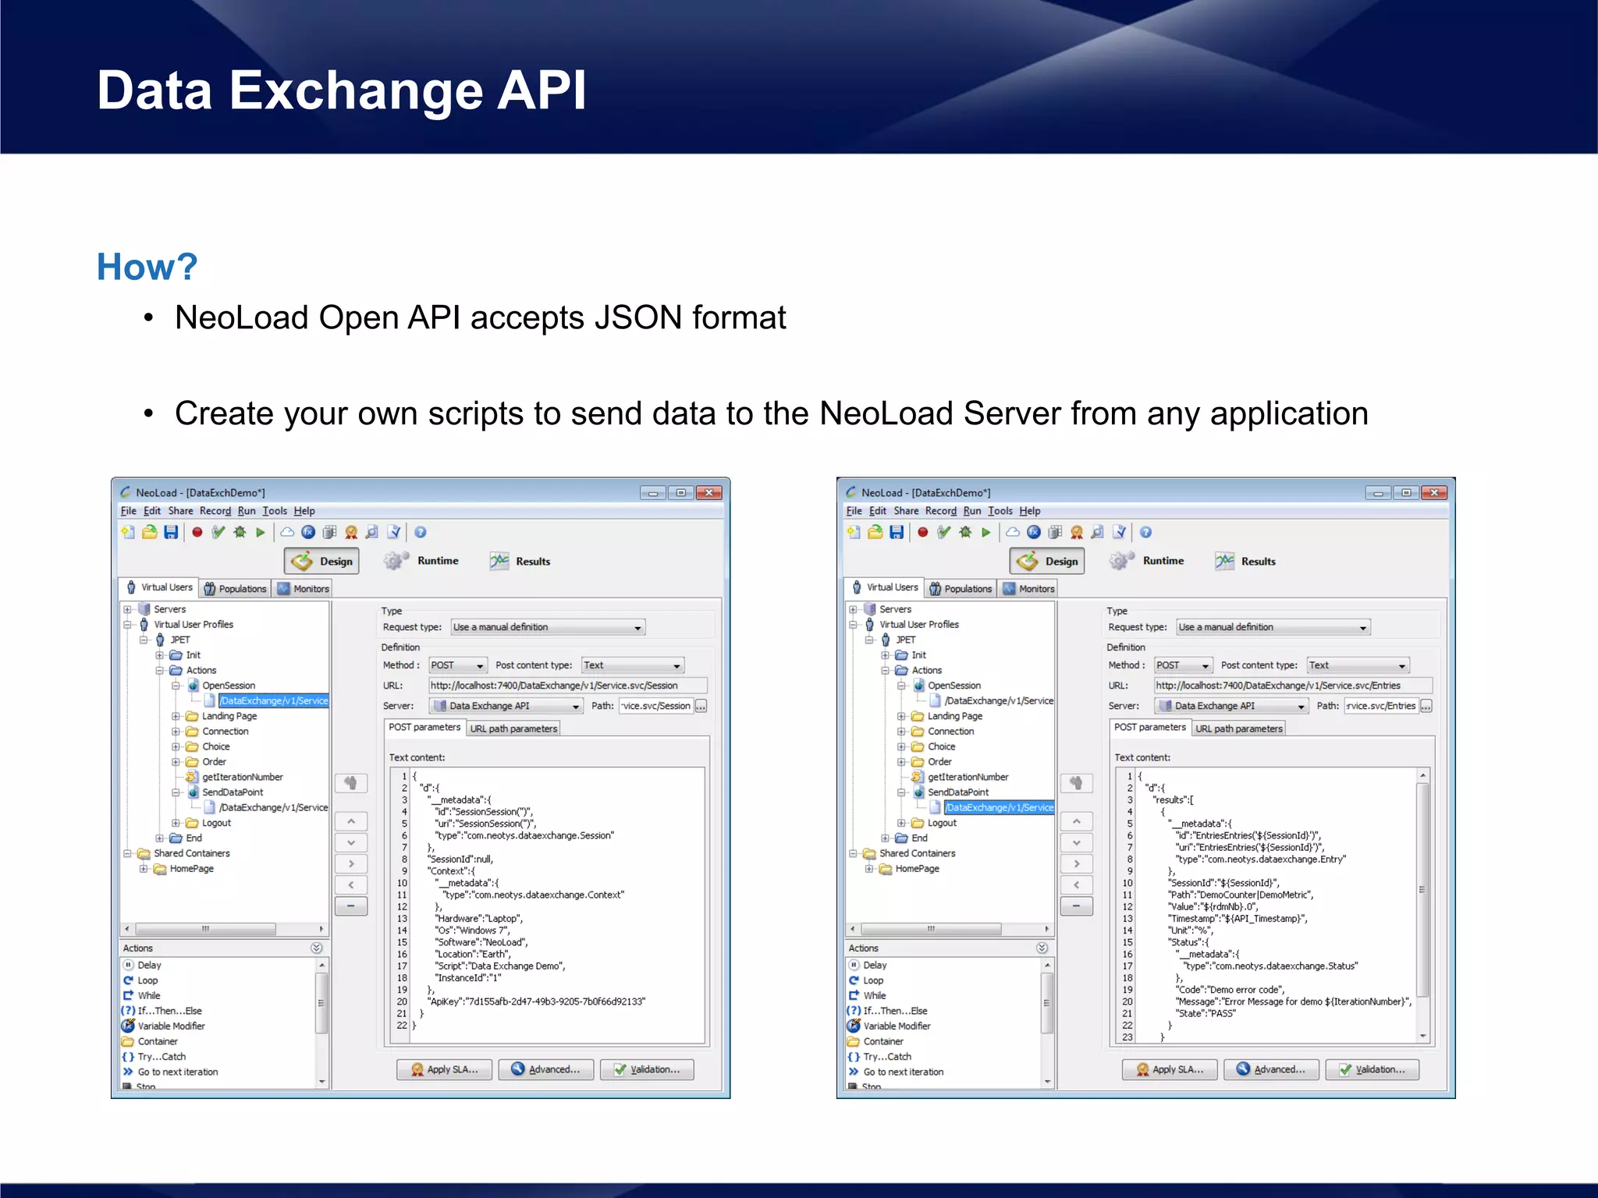Open variables fx icon in right window
This screenshot has height=1198, width=1598.
pyautogui.click(x=1034, y=532)
